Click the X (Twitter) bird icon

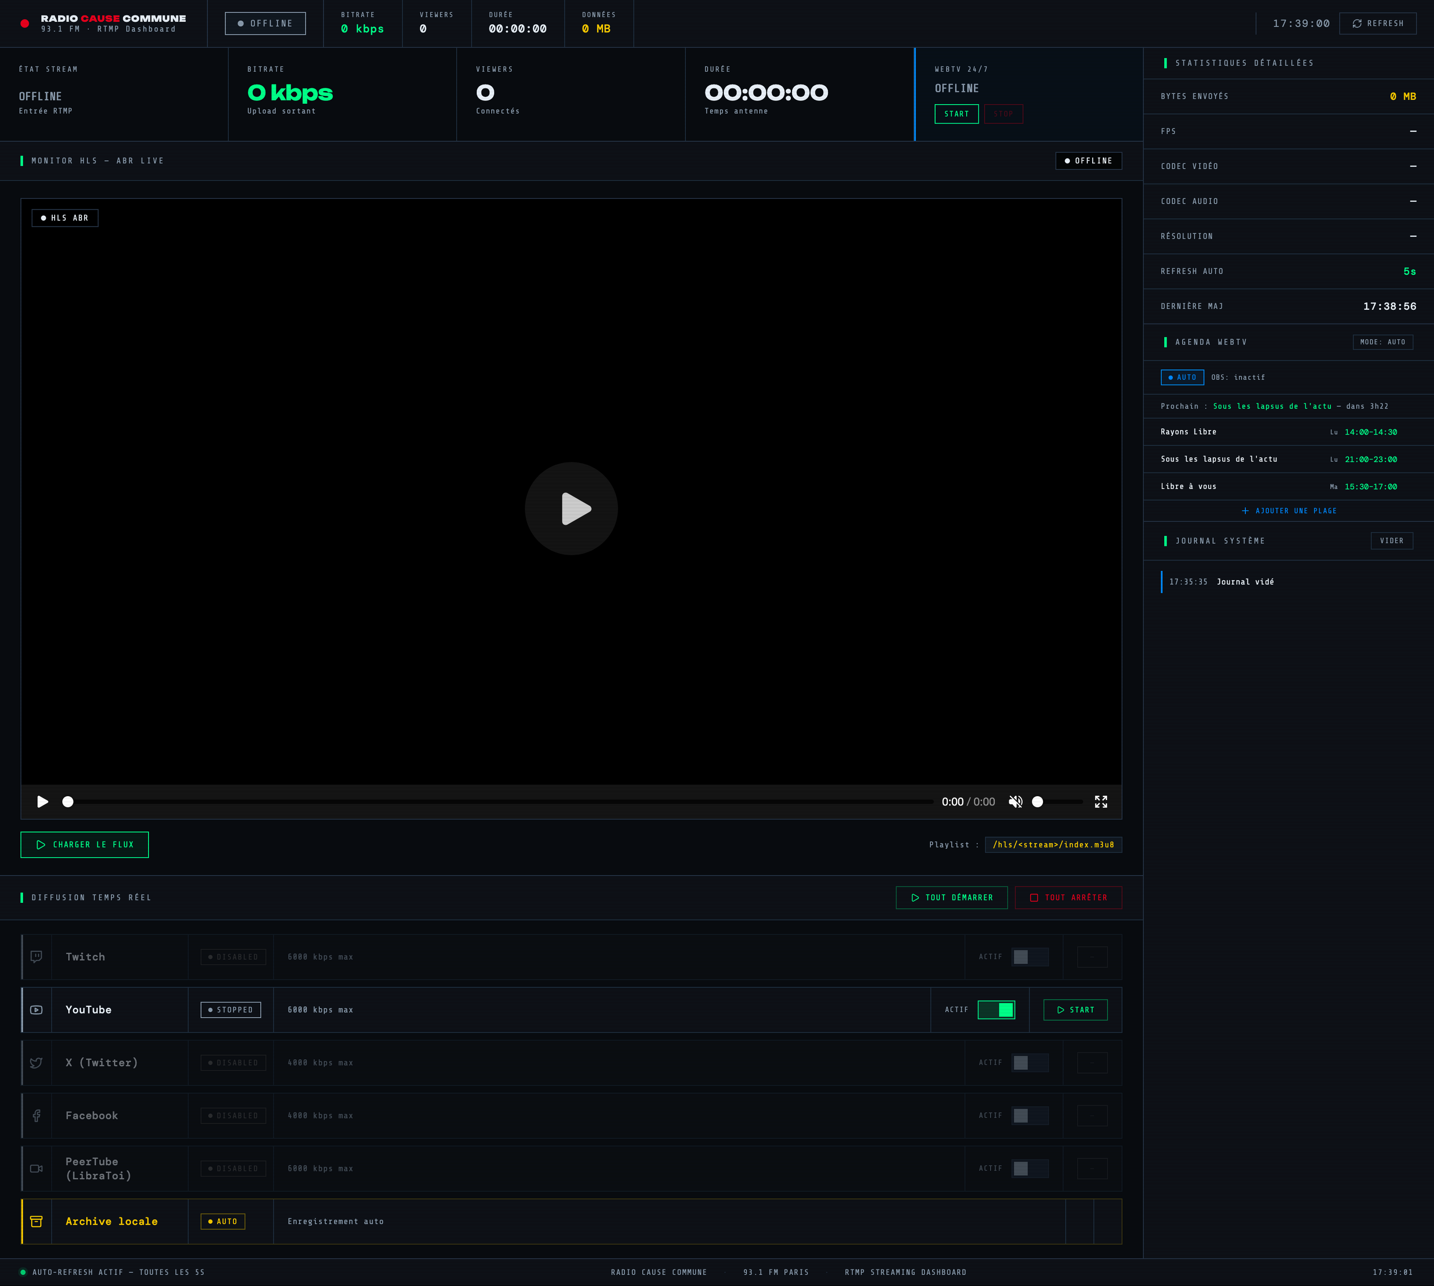click(x=36, y=1063)
